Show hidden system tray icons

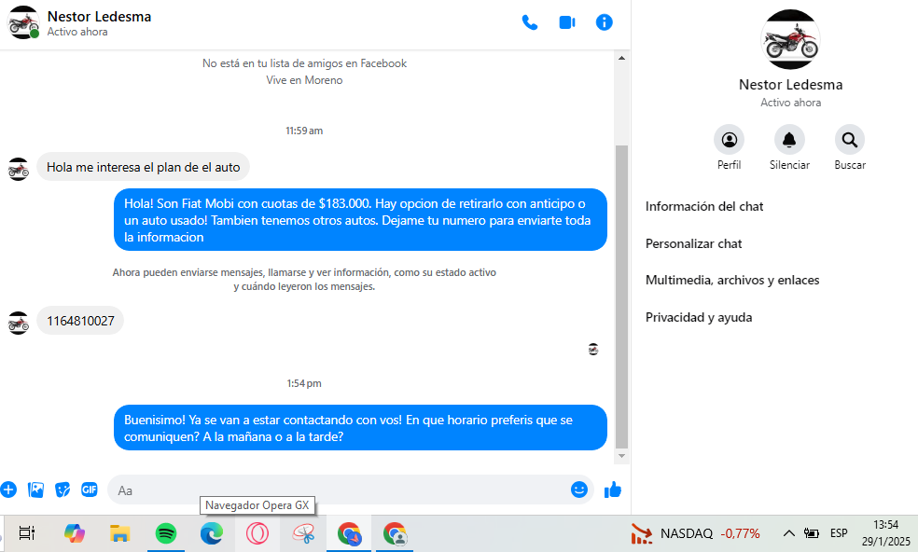click(789, 533)
